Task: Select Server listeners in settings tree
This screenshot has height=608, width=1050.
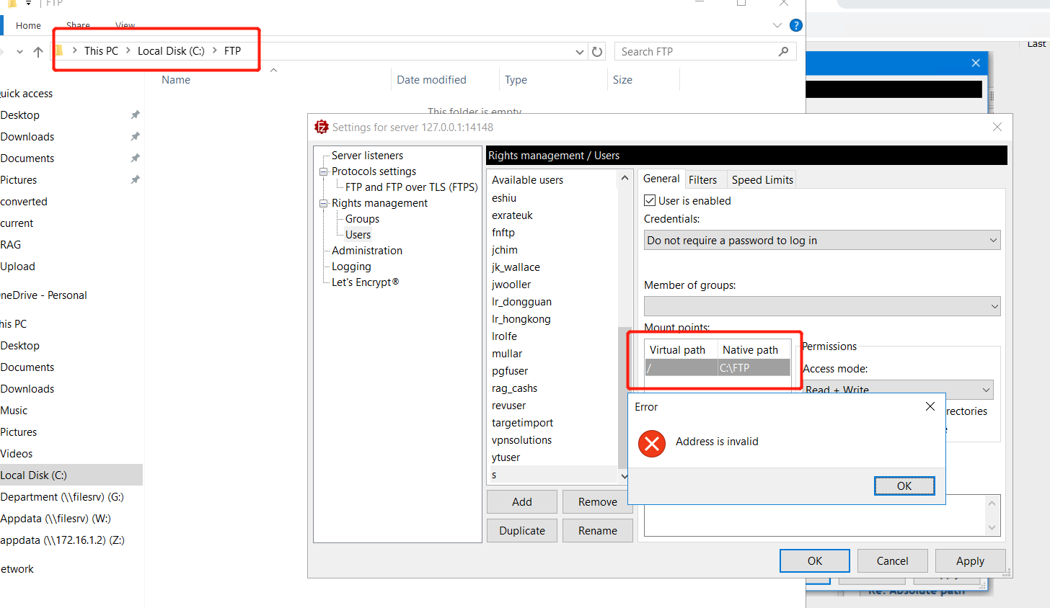Action: pos(367,156)
